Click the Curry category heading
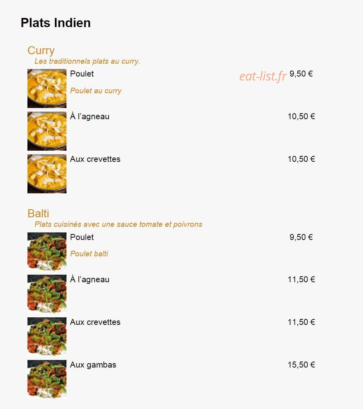This screenshot has height=409, width=363. point(41,51)
